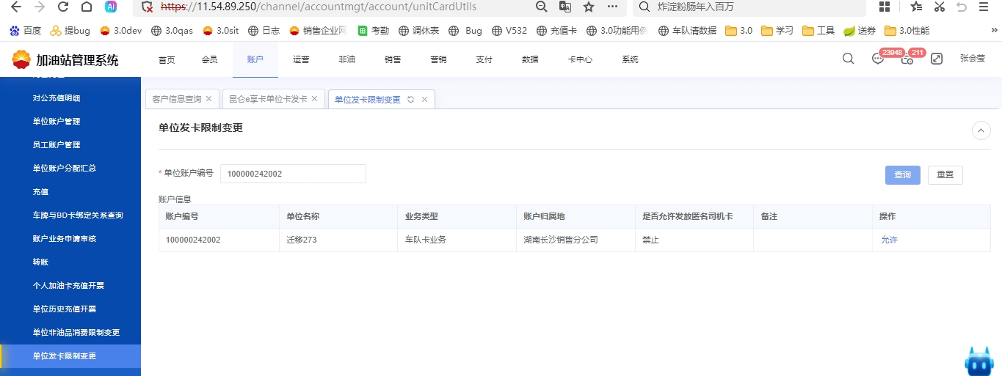Click the search magnifier icon in app header

(x=848, y=59)
